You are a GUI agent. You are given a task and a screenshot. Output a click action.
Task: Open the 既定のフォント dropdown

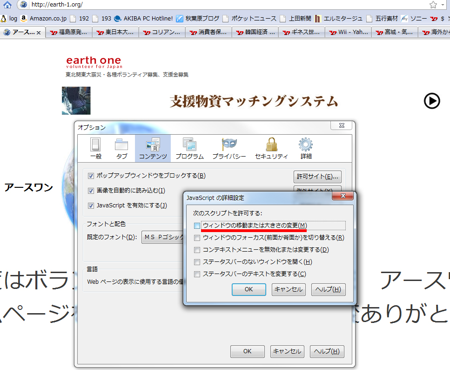163,237
